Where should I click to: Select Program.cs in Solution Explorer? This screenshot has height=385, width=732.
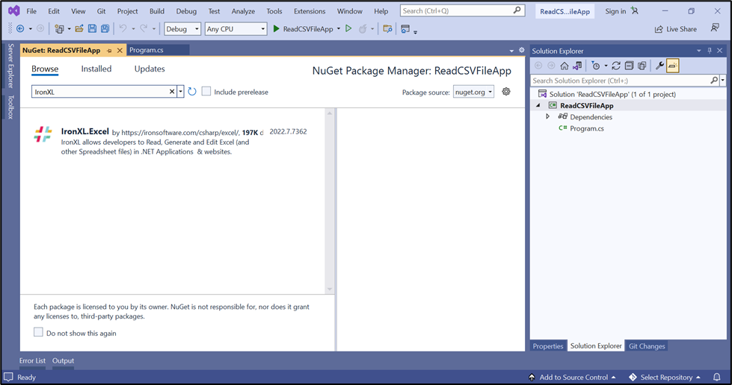(586, 128)
